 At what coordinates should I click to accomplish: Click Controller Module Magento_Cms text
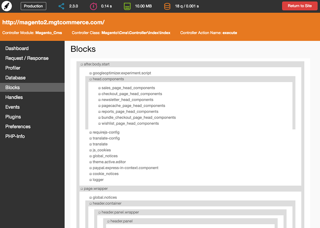32,33
